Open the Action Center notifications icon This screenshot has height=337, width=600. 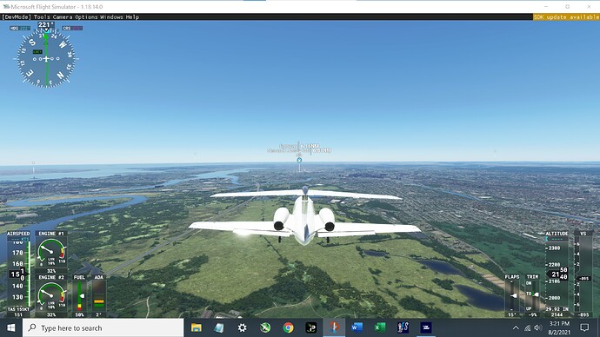point(584,327)
